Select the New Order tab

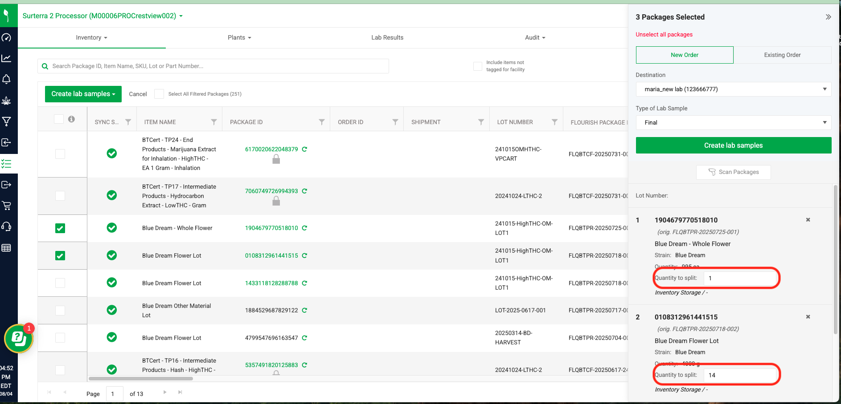pyautogui.click(x=685, y=55)
